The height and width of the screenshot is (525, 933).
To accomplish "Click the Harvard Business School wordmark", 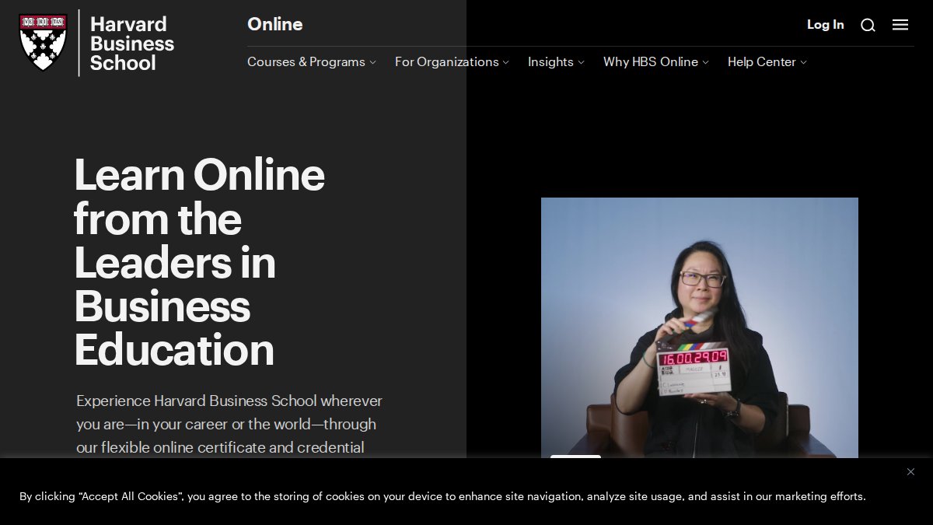I will (x=132, y=44).
